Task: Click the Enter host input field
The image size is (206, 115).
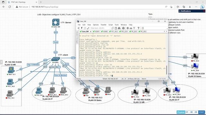Action: pyautogui.click(x=100, y=28)
